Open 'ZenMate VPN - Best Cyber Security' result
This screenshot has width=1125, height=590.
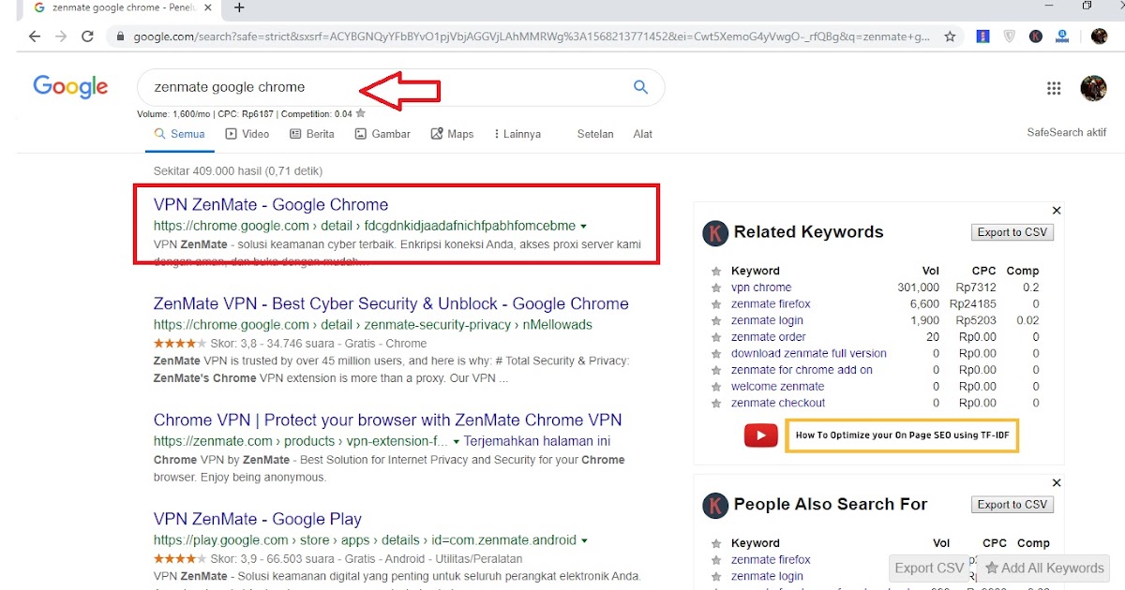(391, 304)
